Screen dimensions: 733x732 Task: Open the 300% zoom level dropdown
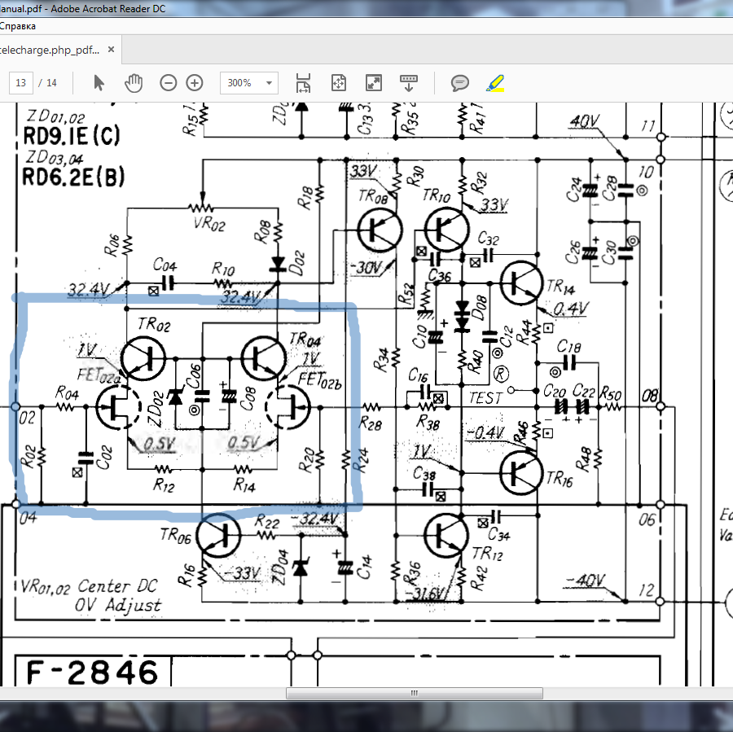pyautogui.click(x=269, y=83)
